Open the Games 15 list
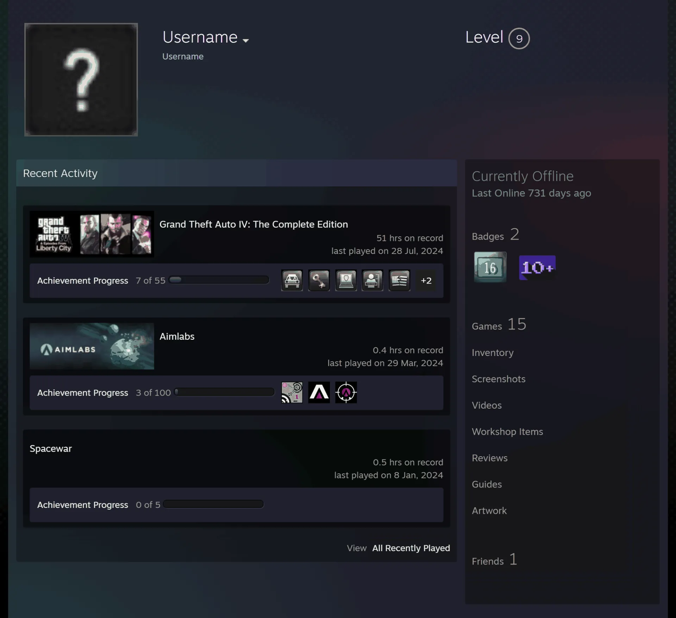Screen dimensions: 676x618 click(x=499, y=324)
